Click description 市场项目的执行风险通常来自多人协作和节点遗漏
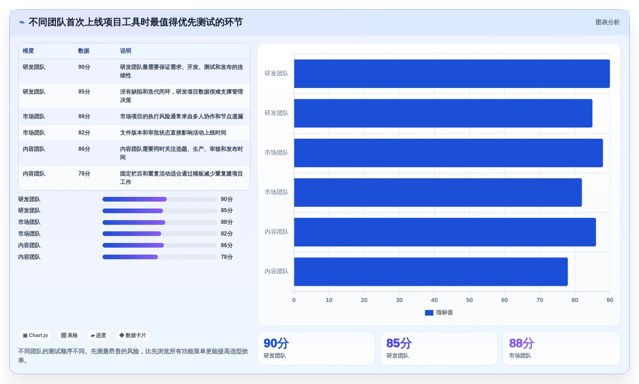The image size is (639, 384). [x=182, y=116]
